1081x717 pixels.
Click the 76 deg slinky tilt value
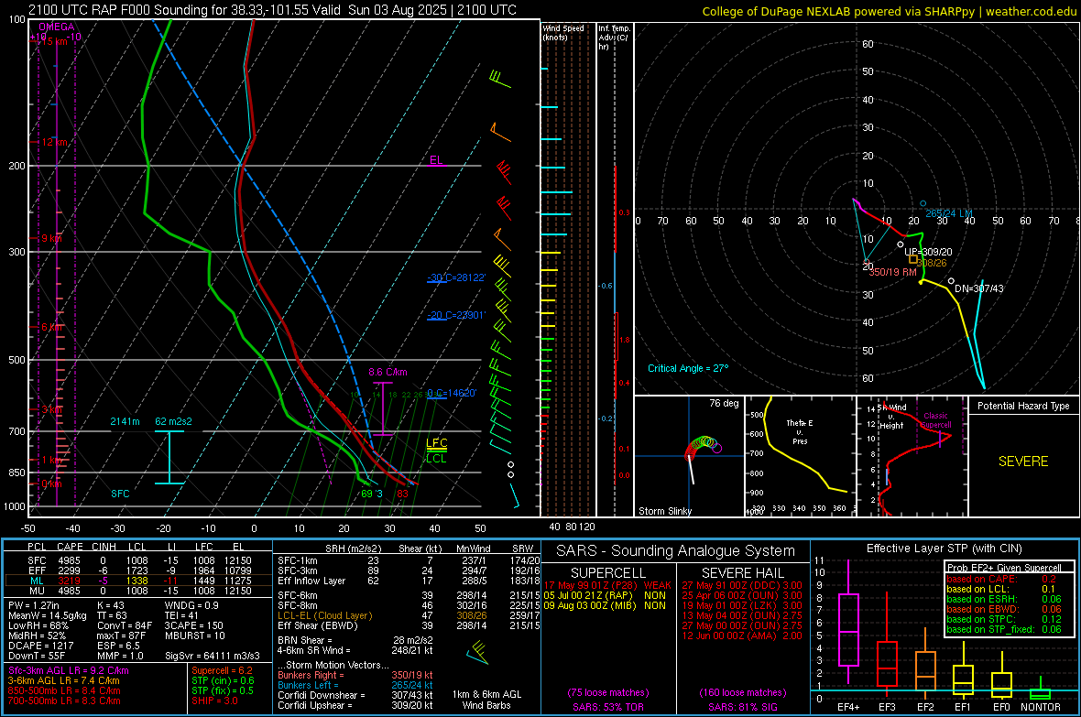(x=724, y=403)
